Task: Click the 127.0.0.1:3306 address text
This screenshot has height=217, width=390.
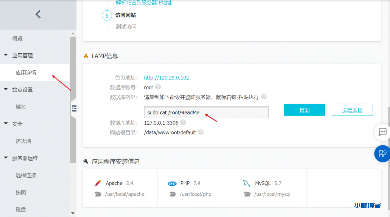Action: pyautogui.click(x=161, y=123)
